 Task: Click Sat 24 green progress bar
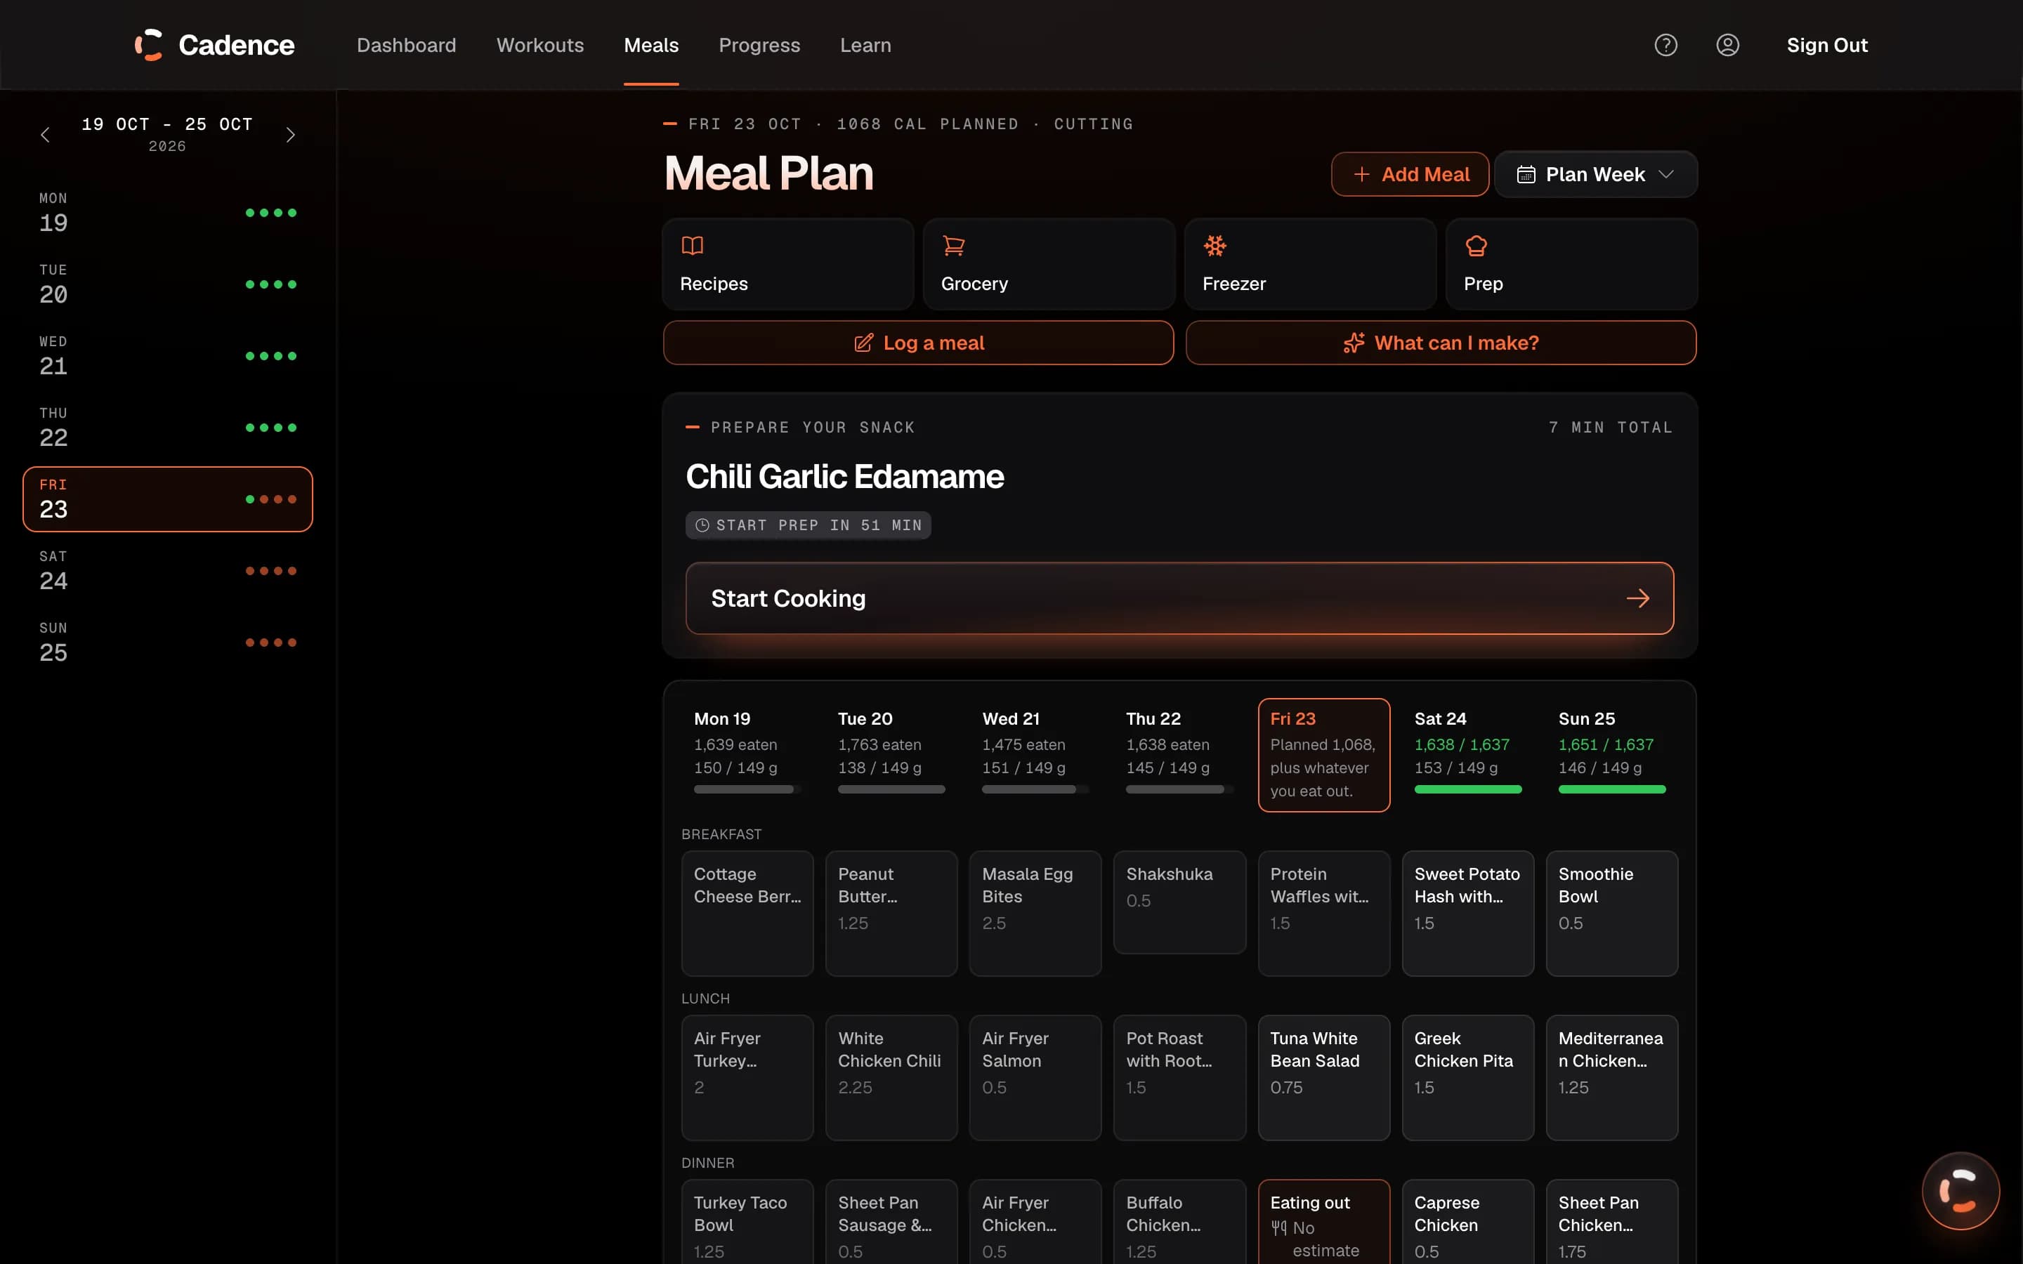tap(1467, 789)
